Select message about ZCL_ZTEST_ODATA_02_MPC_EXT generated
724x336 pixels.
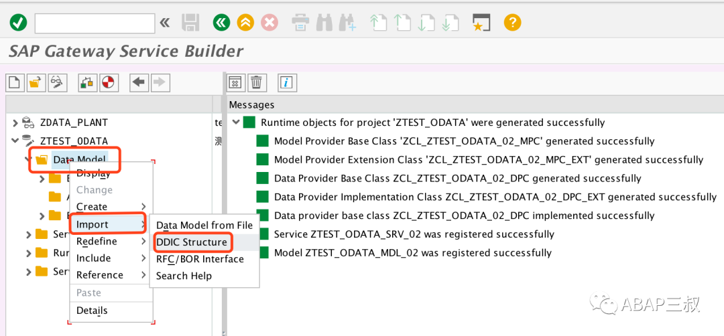(x=489, y=160)
